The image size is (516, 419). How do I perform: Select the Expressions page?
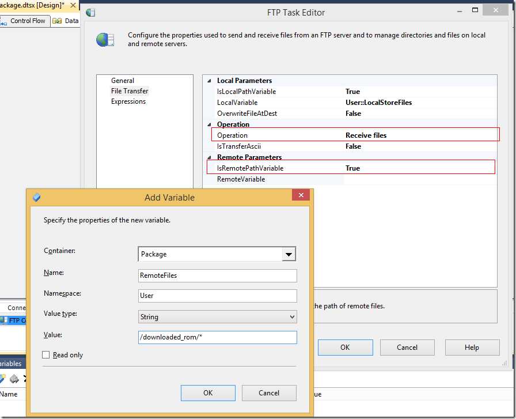point(128,101)
